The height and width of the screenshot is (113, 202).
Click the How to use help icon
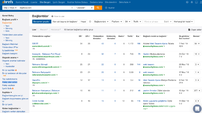coord(52,16)
